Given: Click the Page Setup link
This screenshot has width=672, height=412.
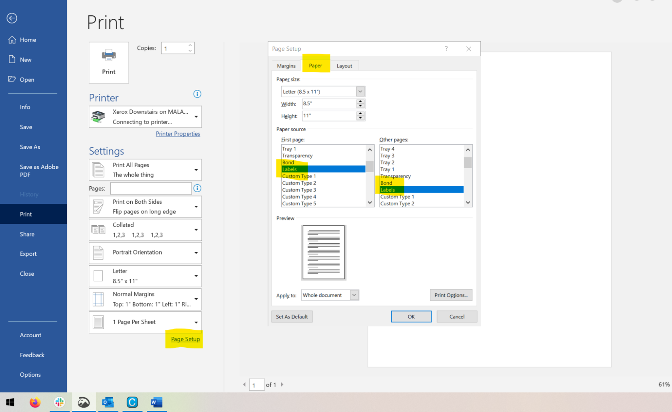Looking at the screenshot, I should tap(186, 339).
